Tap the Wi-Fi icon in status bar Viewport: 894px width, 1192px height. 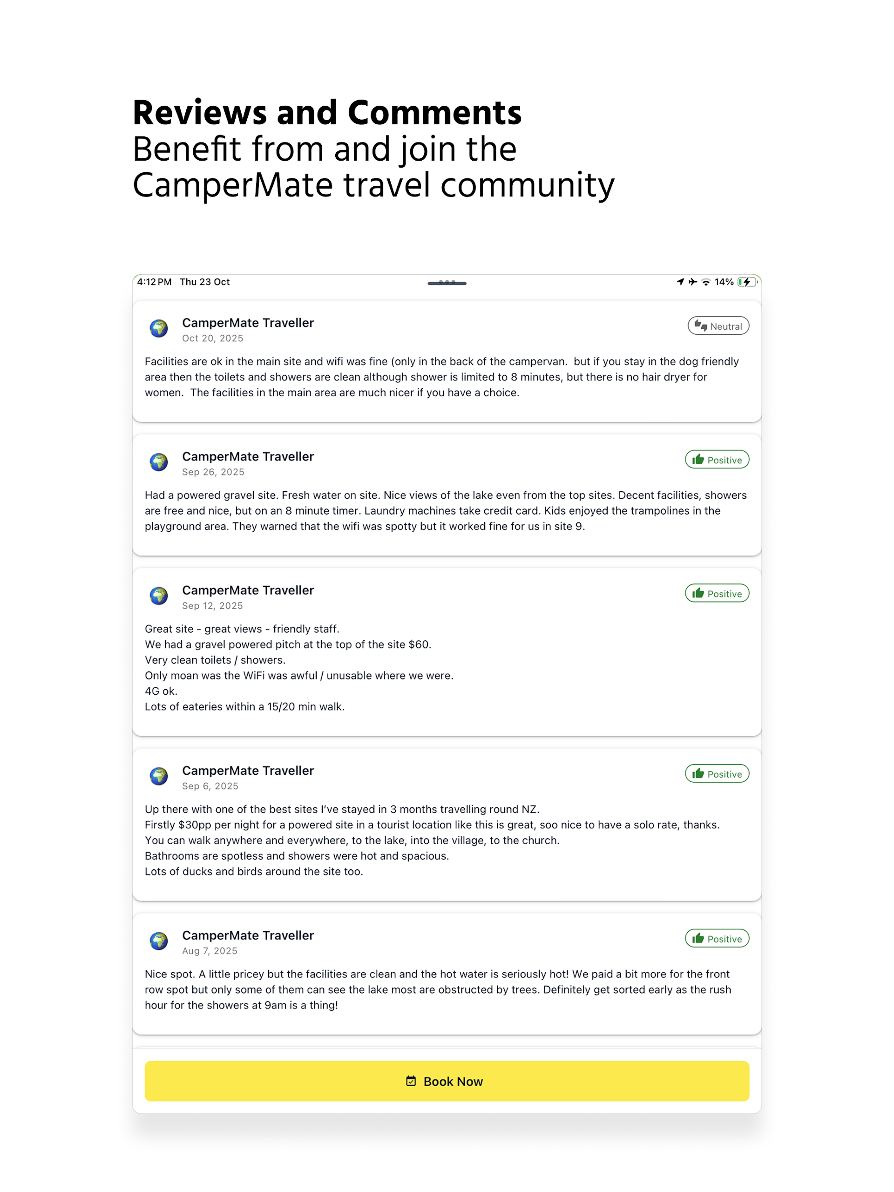[x=705, y=282]
